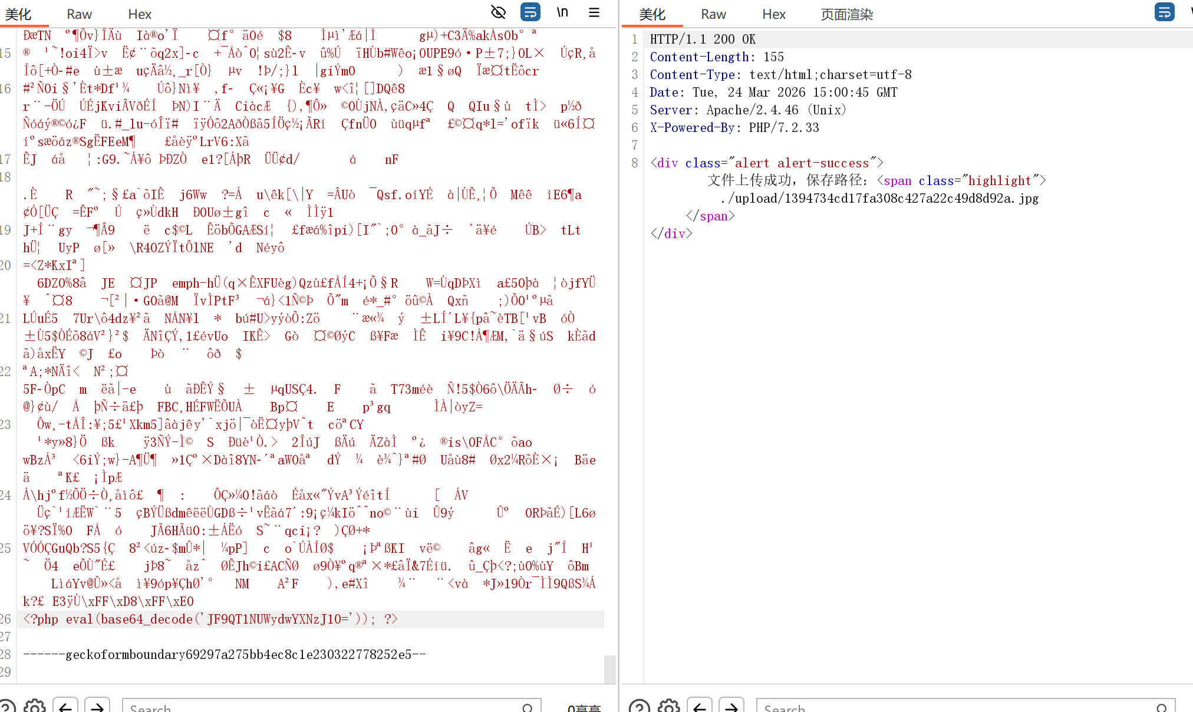
Task: Open response search settings gear
Action: (x=669, y=706)
